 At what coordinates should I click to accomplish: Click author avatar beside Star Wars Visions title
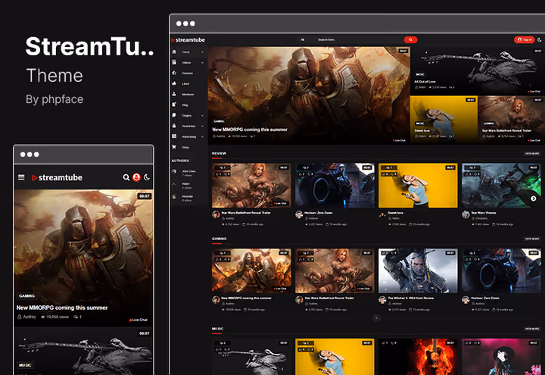click(466, 214)
